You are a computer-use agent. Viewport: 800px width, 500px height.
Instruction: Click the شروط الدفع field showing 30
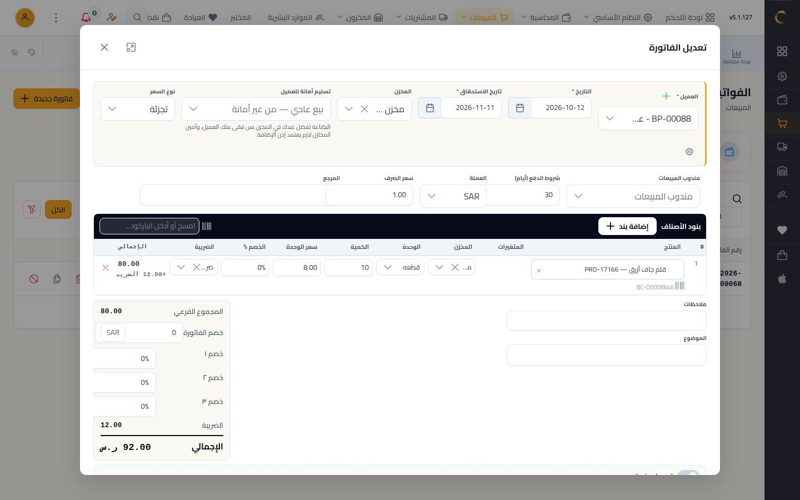[523, 195]
